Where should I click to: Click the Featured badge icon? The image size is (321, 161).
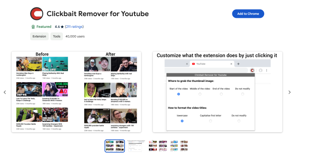click(x=33, y=27)
